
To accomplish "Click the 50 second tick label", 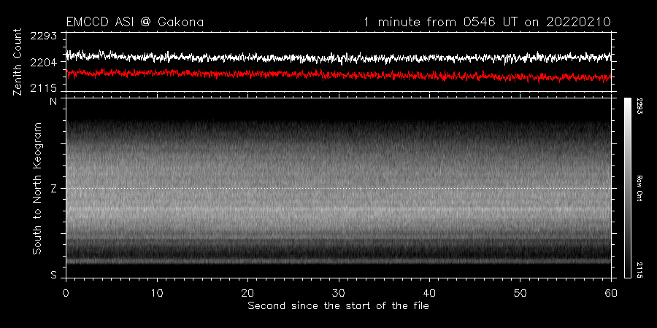I will pos(520,292).
